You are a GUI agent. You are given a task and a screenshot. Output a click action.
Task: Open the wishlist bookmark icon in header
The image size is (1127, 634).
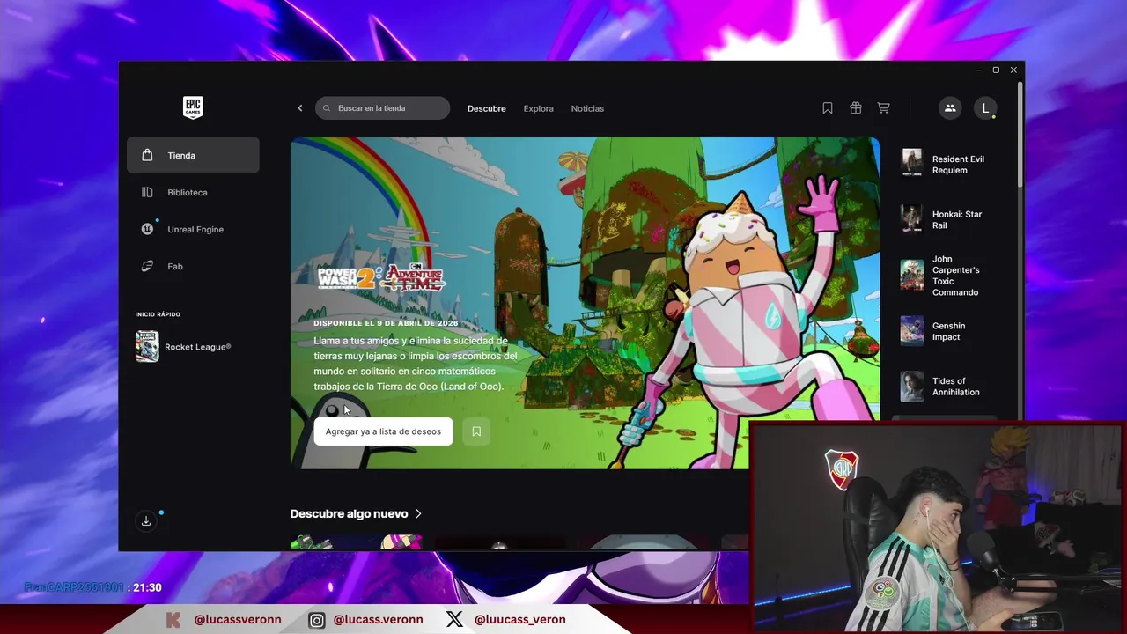(828, 108)
